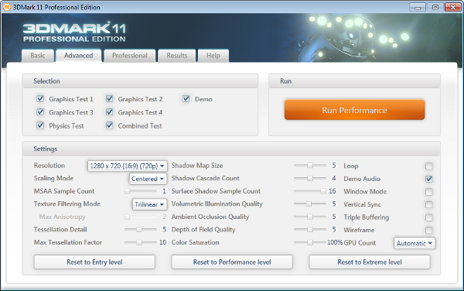Viewport: 464px width, 291px height.
Task: Minimize the 3DMark window
Action: click(418, 7)
